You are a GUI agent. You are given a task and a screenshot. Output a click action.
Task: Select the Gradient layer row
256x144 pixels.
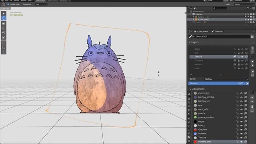tap(219, 60)
